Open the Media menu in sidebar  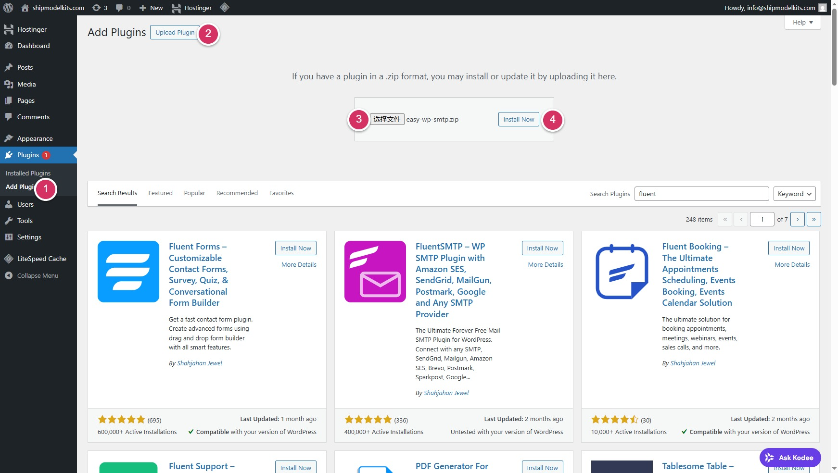coord(26,84)
